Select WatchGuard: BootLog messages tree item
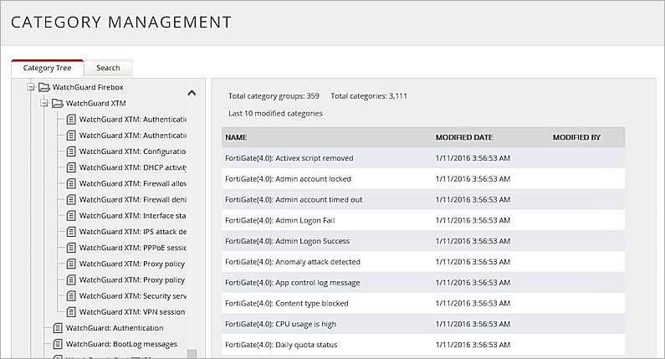 click(x=121, y=344)
